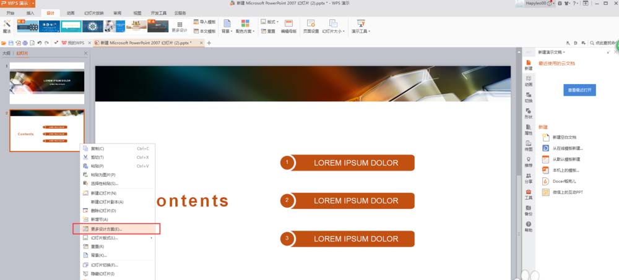
Task: Select slide 2 Contents thumbnail
Action: coord(47,130)
